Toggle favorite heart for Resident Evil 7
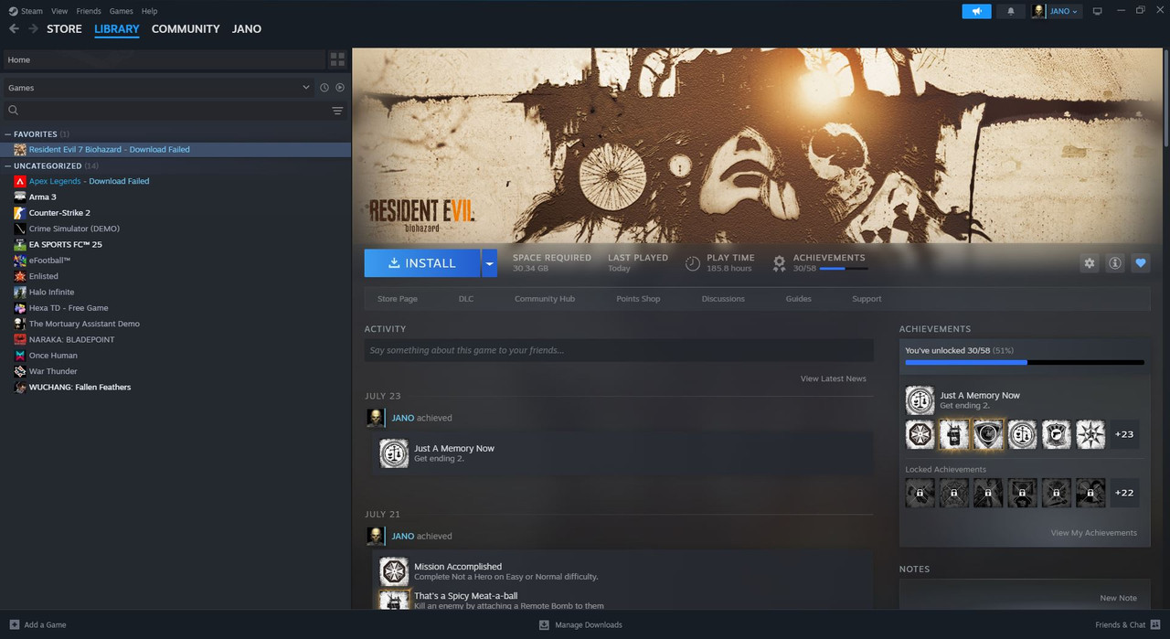 [x=1140, y=263]
